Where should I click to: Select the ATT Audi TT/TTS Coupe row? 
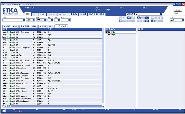pyautogui.click(x=52, y=48)
